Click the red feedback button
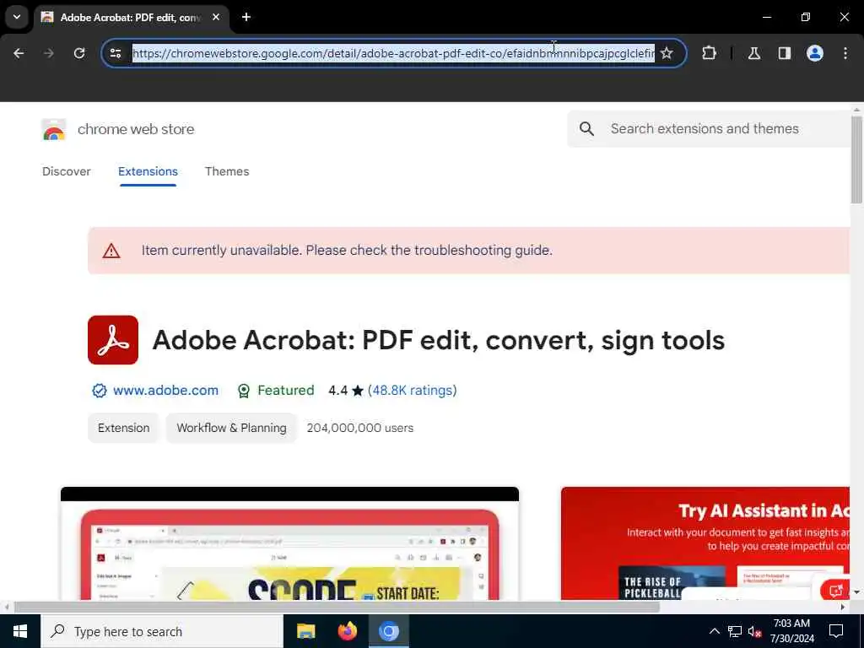 834,590
